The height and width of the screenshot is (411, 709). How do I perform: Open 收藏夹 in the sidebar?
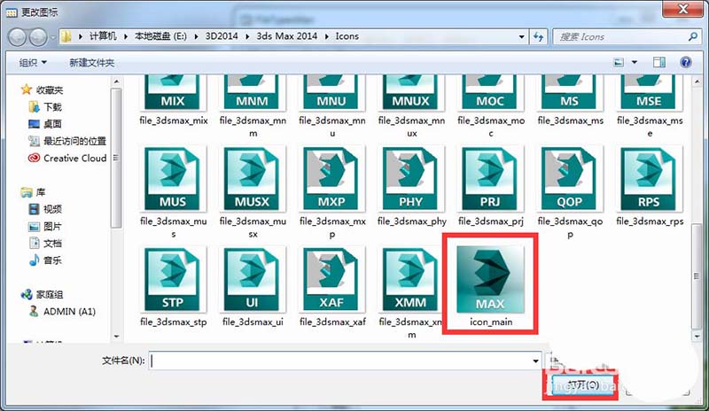[43, 90]
